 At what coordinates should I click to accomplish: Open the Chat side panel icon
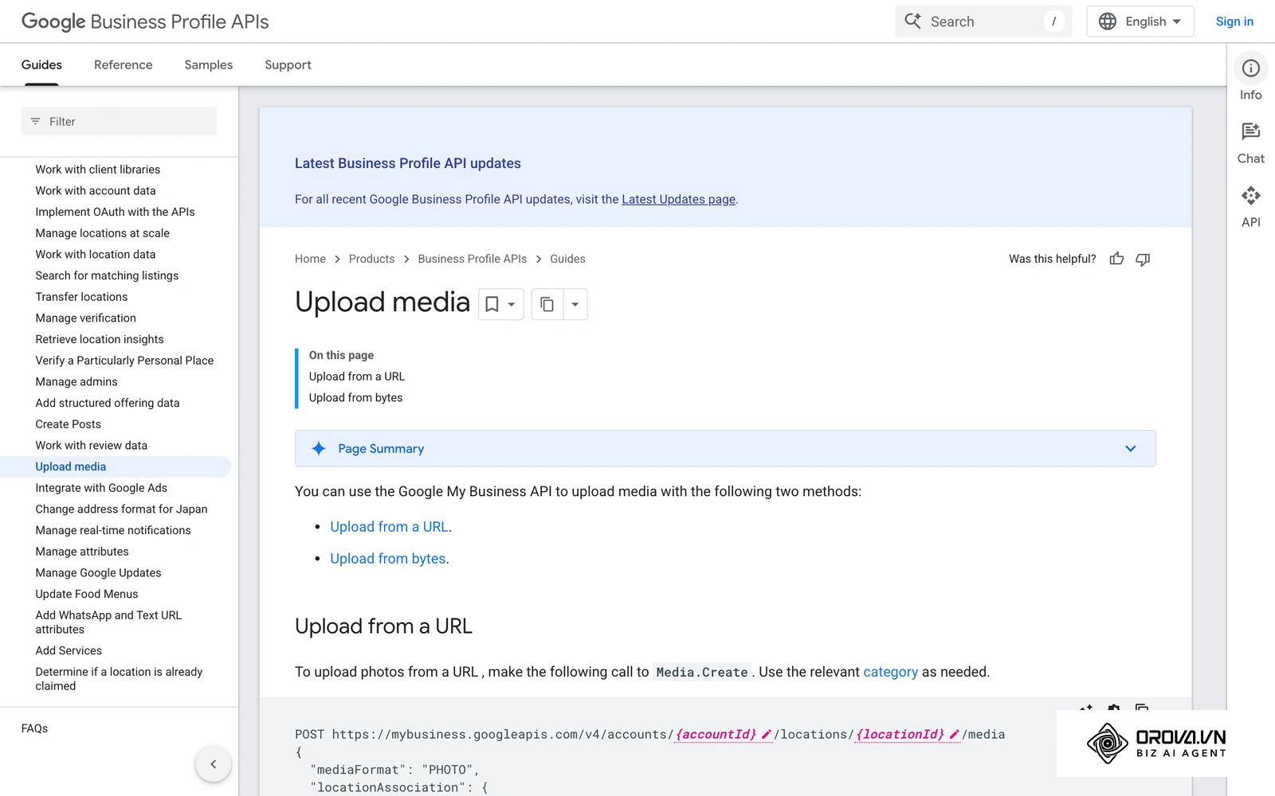coord(1250,131)
